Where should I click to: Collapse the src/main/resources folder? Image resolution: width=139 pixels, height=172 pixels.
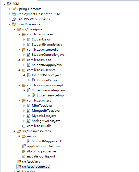pos(14,131)
